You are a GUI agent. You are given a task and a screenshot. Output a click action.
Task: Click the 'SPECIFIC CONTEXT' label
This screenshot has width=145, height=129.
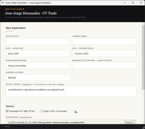pyautogui.click(x=13, y=84)
